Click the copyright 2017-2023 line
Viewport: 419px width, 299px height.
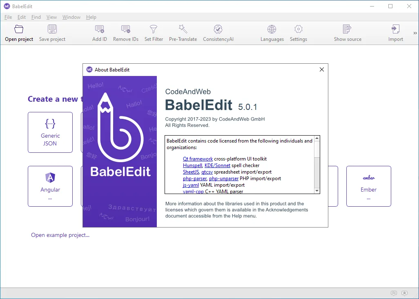point(215,119)
